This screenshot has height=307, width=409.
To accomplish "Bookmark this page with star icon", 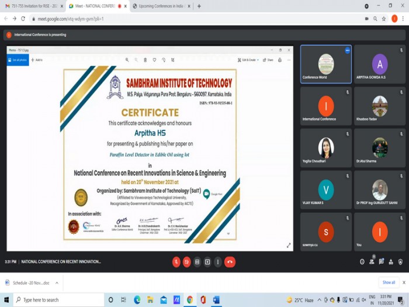I will pos(384,19).
